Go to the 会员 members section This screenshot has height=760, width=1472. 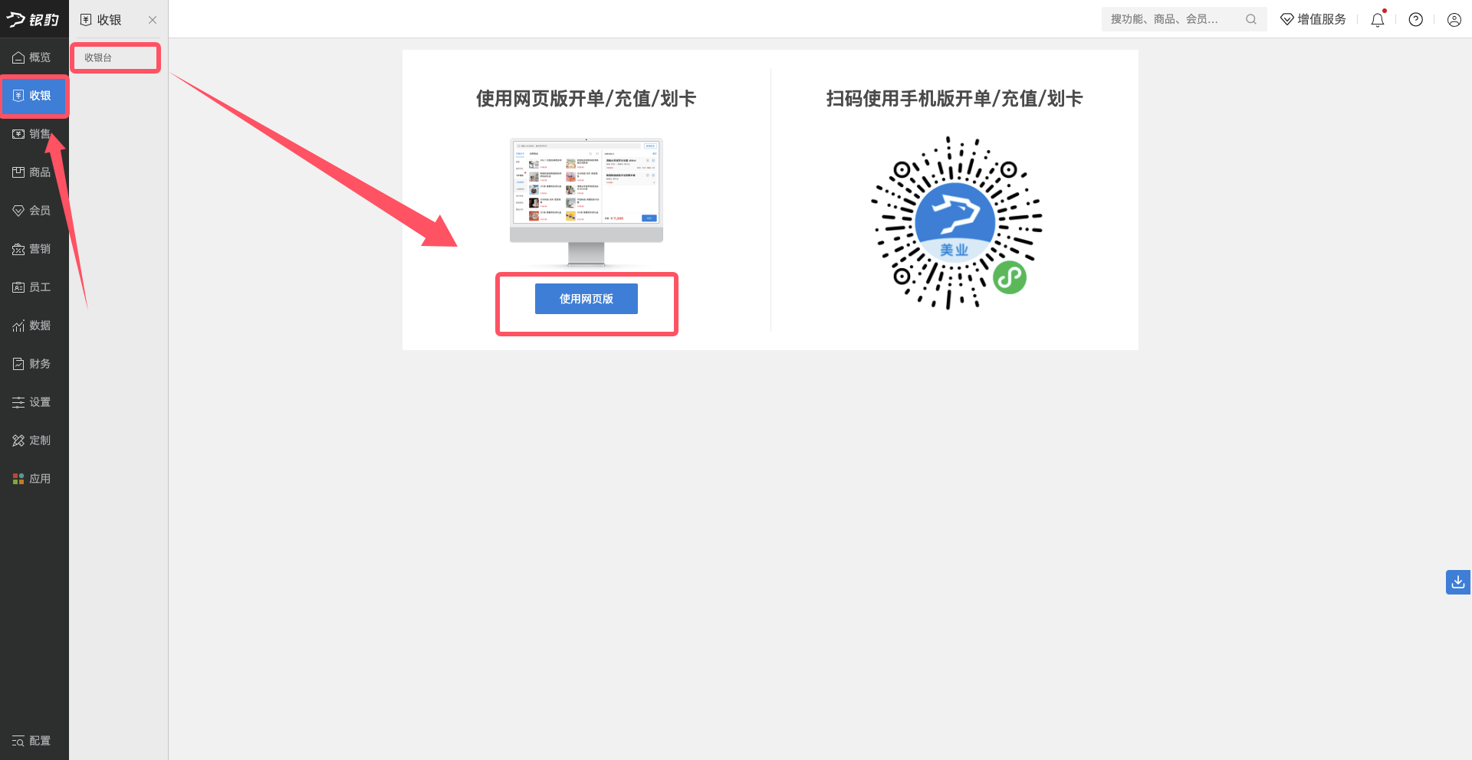tap(32, 211)
